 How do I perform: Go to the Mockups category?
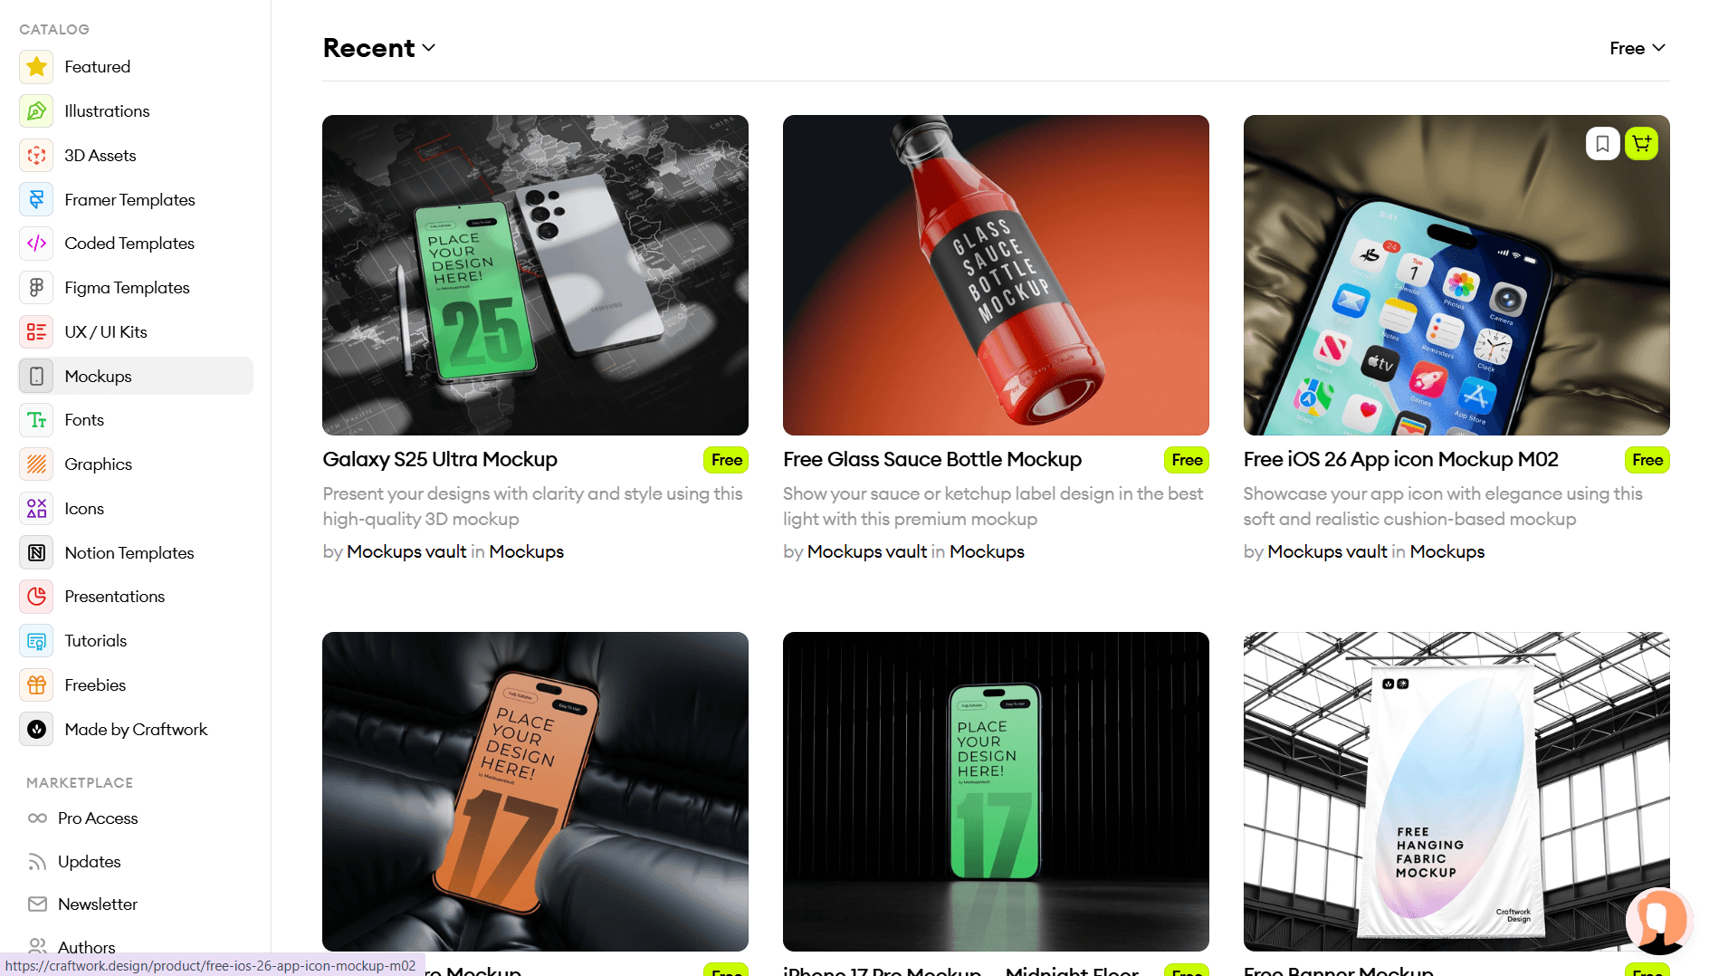coord(136,376)
